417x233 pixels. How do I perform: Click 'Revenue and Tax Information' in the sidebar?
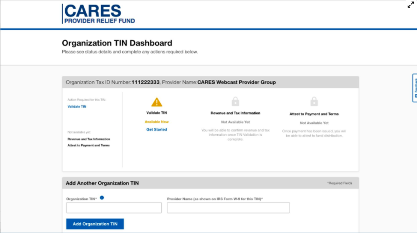[x=88, y=139]
